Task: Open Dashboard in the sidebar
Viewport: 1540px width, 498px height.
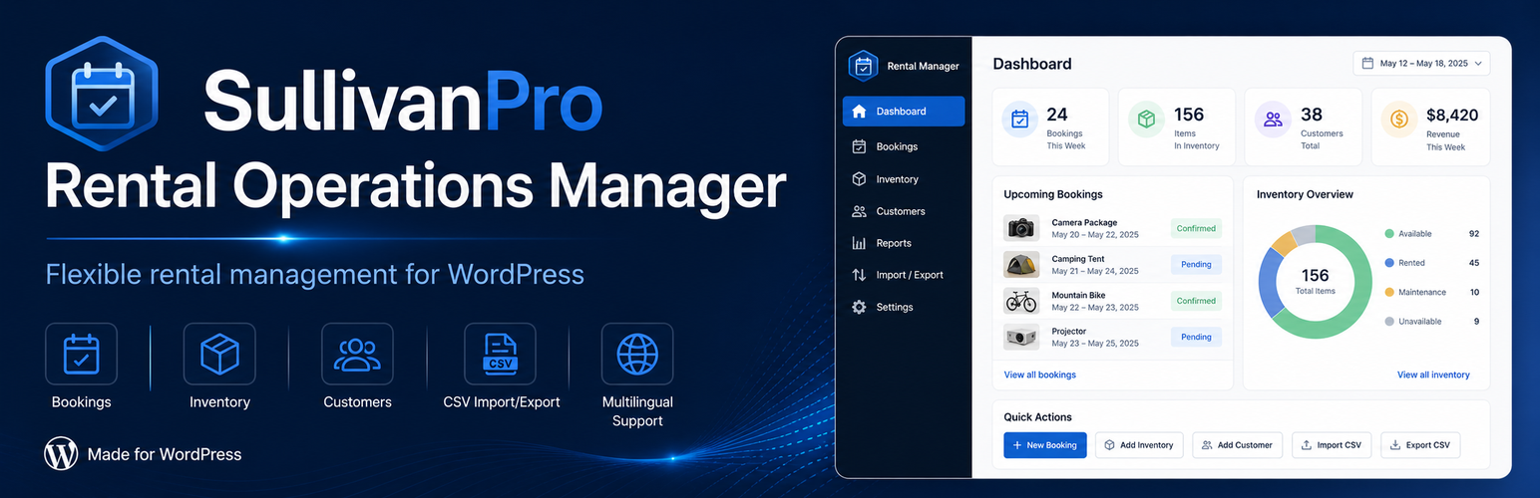Action: 904,112
